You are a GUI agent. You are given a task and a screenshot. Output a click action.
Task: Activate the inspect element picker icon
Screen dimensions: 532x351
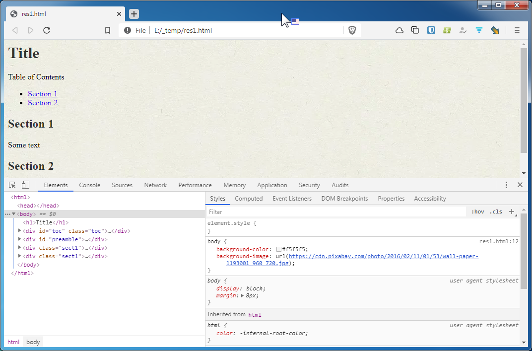tap(11, 185)
